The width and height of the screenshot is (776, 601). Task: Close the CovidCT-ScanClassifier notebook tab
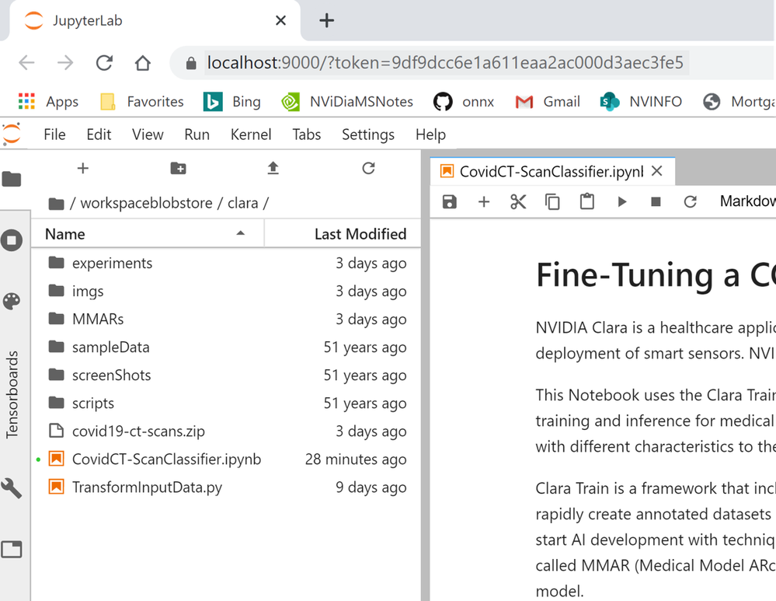tap(656, 171)
